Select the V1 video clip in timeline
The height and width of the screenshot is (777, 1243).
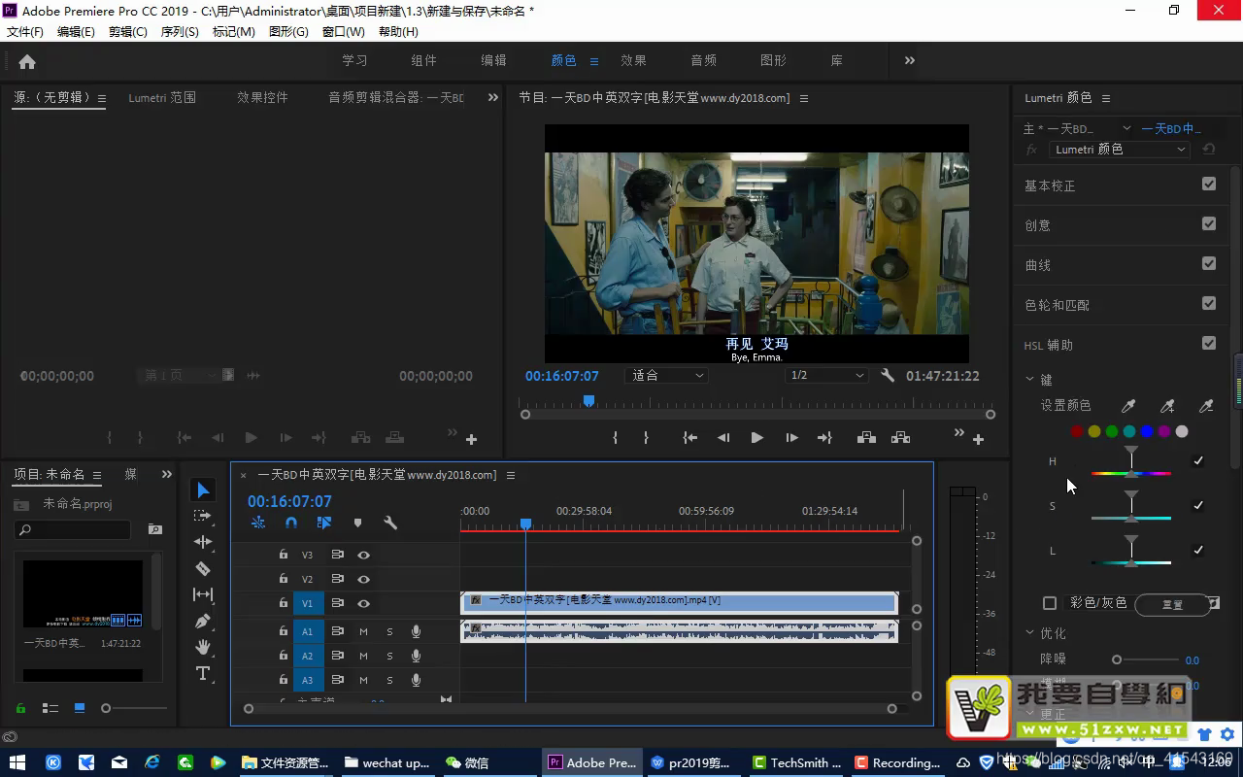pos(679,603)
